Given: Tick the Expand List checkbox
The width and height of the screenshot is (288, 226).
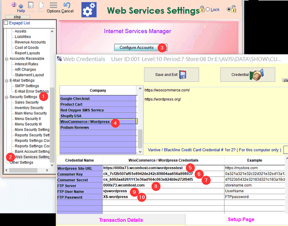Looking at the screenshot, I should tap(6, 23).
